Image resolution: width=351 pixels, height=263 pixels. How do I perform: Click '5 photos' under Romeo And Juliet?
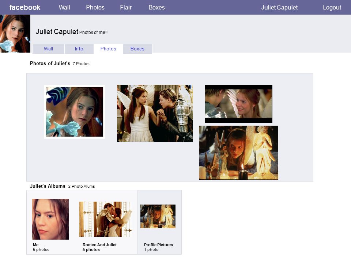[x=91, y=249]
